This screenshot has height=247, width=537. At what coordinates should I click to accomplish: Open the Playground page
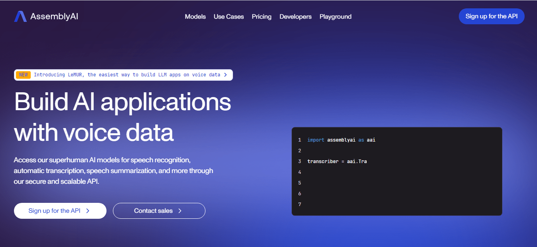click(x=336, y=17)
